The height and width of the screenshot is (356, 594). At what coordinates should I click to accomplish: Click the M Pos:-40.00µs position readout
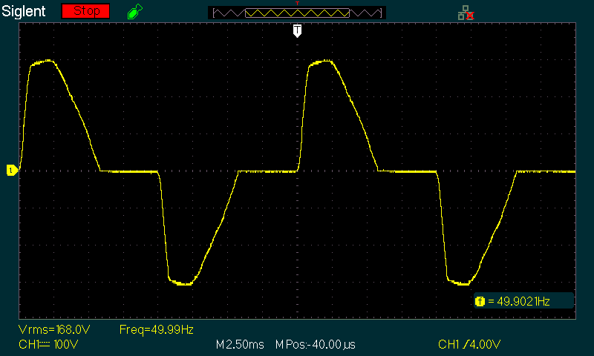(x=315, y=345)
